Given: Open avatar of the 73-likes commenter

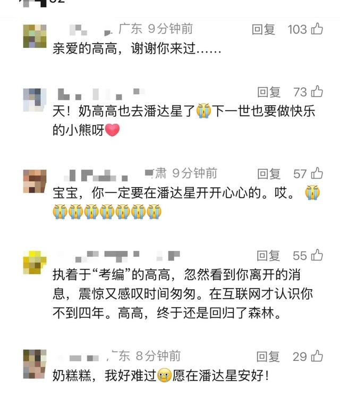Looking at the screenshot, I should 35,100.
